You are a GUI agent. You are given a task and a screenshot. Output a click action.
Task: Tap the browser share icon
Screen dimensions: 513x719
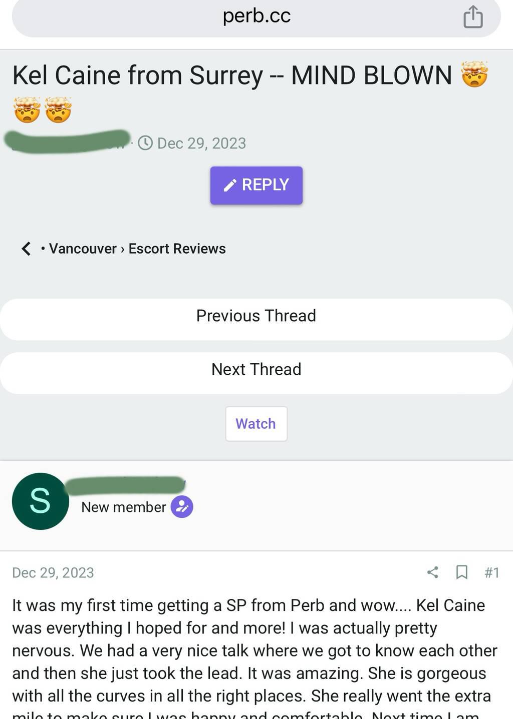[473, 17]
